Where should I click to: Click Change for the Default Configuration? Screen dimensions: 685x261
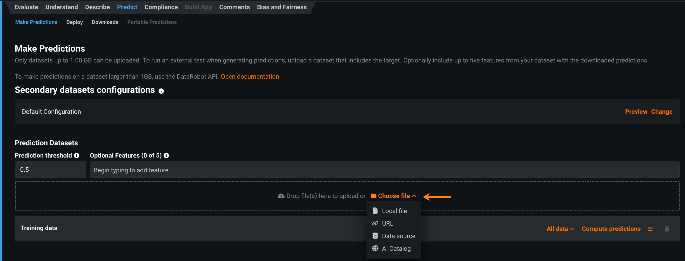pyautogui.click(x=662, y=112)
